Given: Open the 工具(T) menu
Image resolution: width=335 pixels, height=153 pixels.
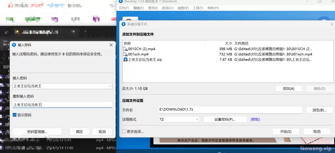Looking at the screenshot, I should 198,8.
